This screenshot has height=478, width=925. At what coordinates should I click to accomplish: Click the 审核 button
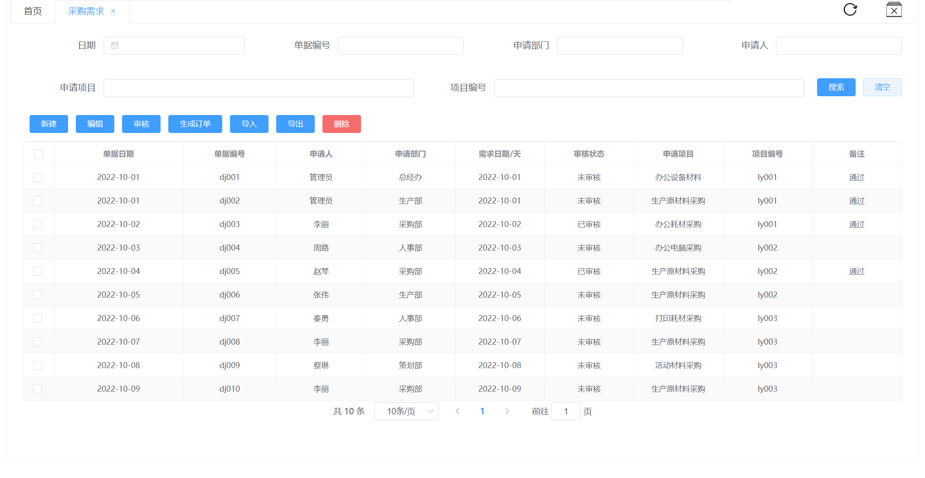[x=141, y=124]
